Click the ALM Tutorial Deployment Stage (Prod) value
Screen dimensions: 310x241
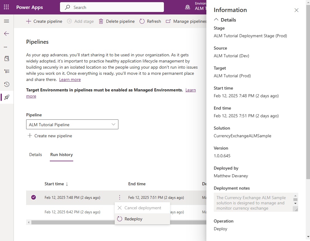coord(250,36)
